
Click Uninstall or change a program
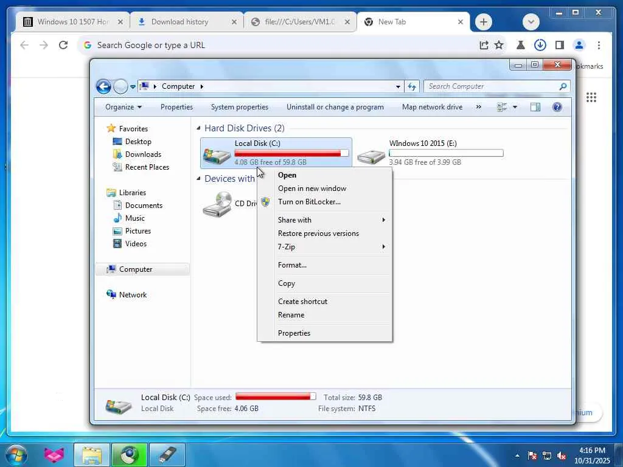335,107
